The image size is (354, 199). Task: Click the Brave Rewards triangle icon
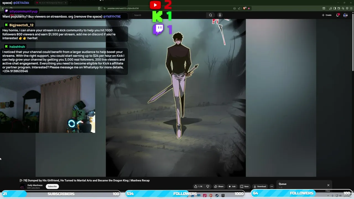coord(249,8)
